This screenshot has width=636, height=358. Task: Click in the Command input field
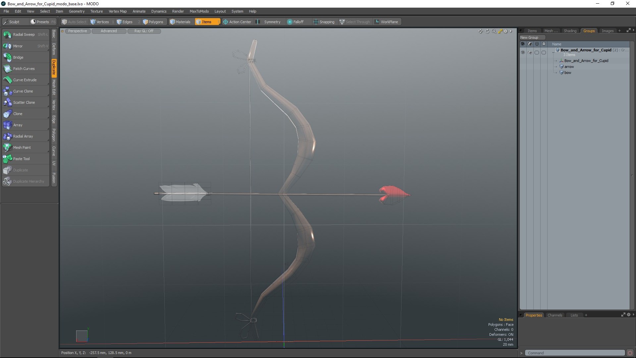pyautogui.click(x=575, y=353)
